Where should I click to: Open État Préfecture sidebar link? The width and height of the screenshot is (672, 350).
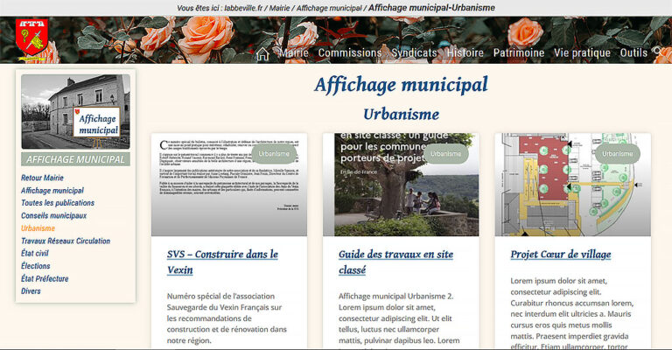pyautogui.click(x=45, y=279)
